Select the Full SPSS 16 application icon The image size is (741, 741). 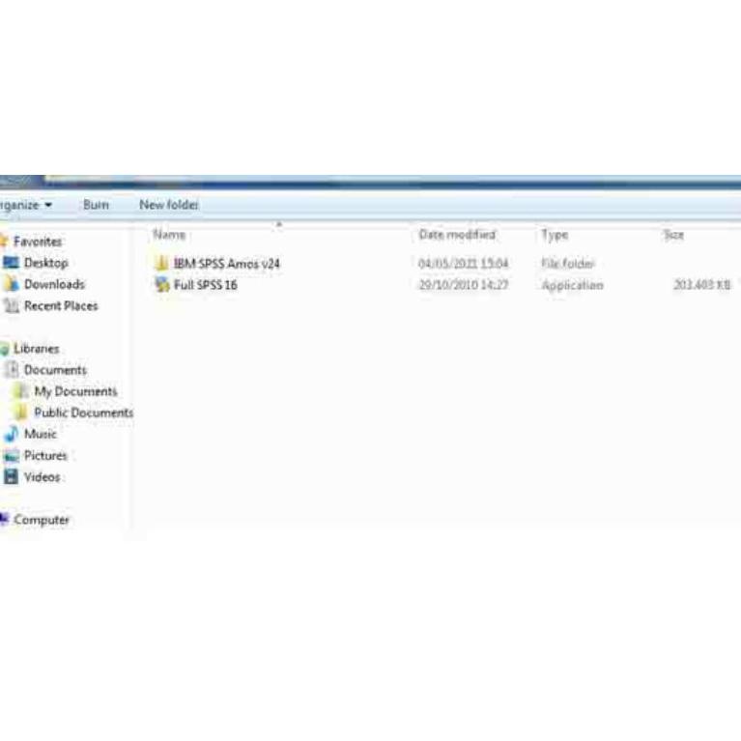pos(162,284)
